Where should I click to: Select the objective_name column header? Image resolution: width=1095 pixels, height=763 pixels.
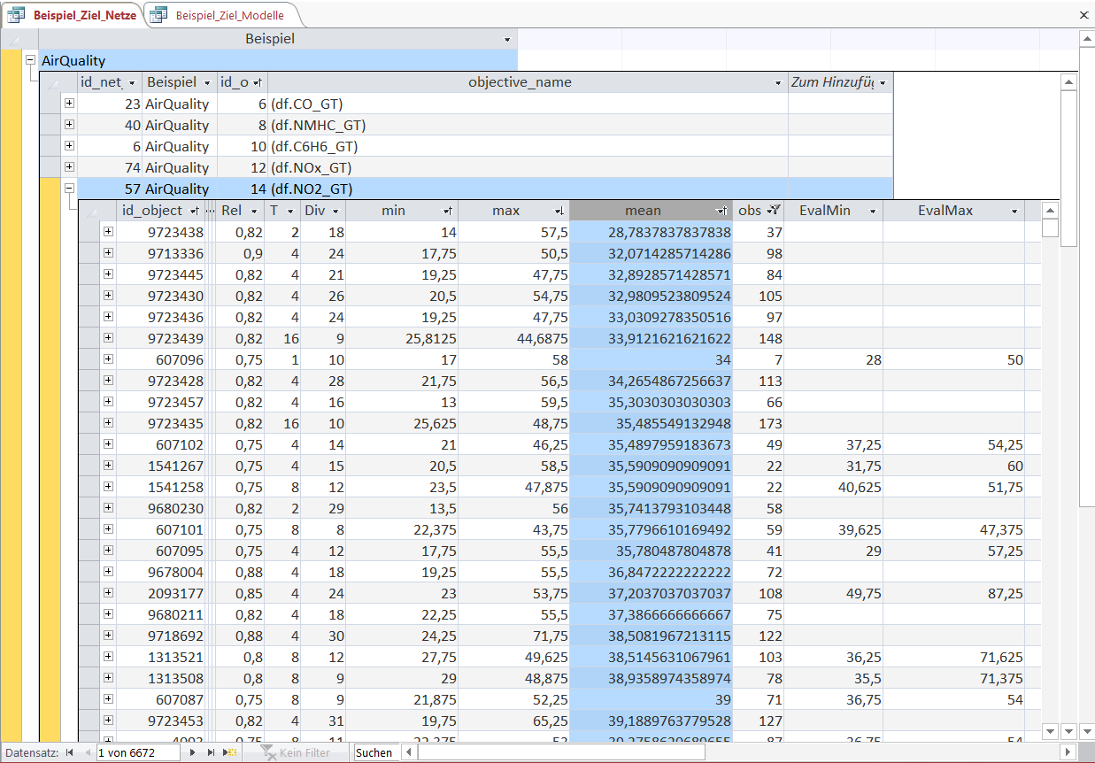click(528, 82)
